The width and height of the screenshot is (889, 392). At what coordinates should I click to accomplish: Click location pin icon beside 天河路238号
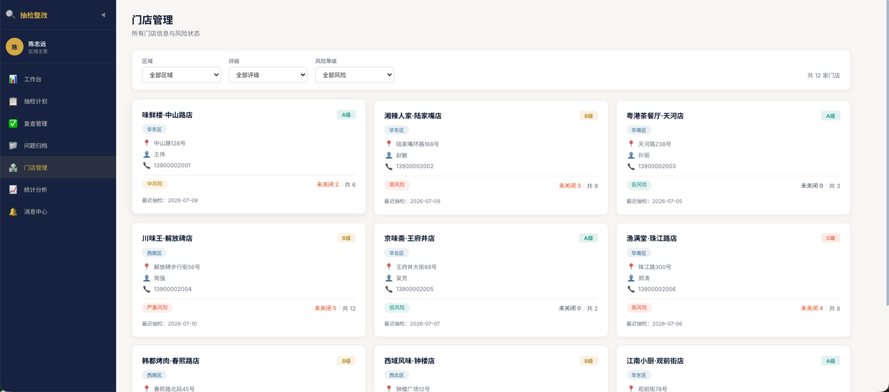coord(631,144)
